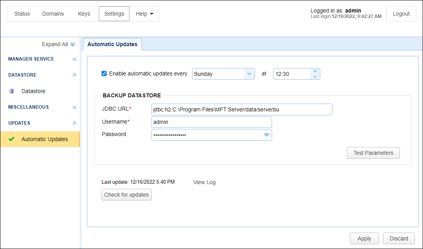
Task: Click the green checkmark icon
Action: click(x=11, y=139)
